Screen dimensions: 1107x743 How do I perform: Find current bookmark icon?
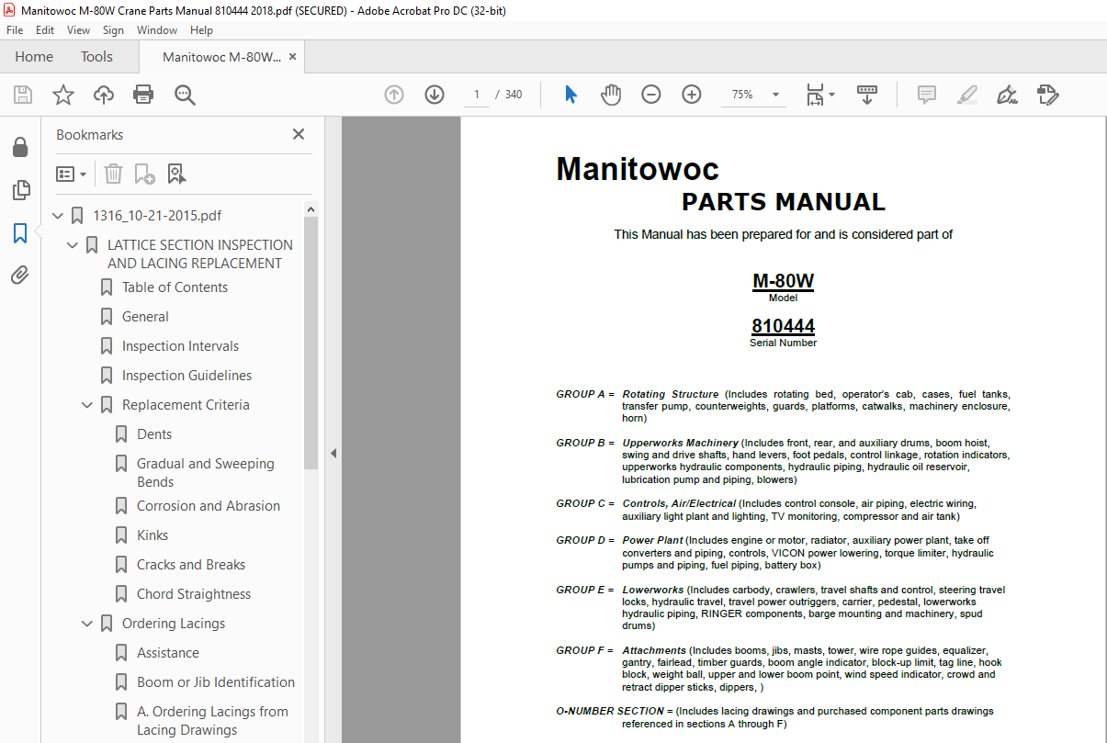tap(176, 174)
